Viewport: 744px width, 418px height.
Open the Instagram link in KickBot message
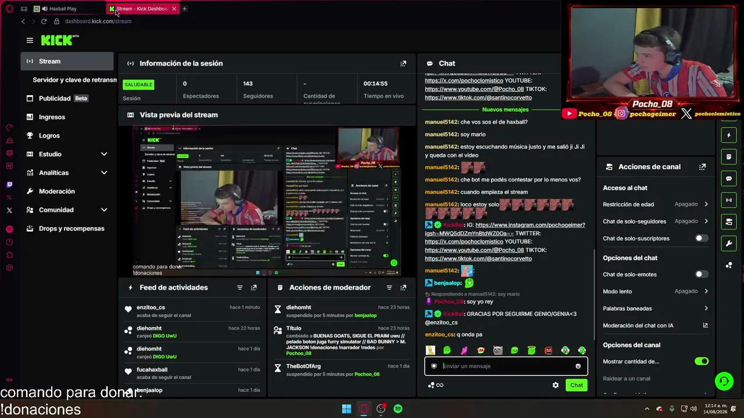(x=505, y=229)
